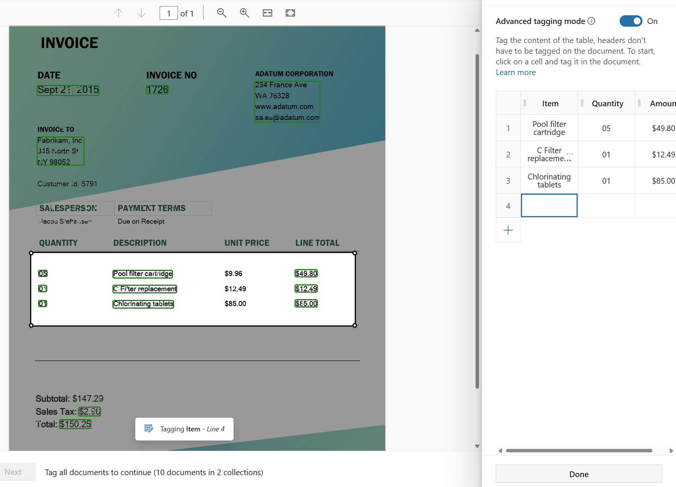Go to previous page with up arrow
The width and height of the screenshot is (676, 487).
click(x=119, y=13)
